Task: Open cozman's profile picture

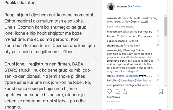Action: tap(111, 6)
